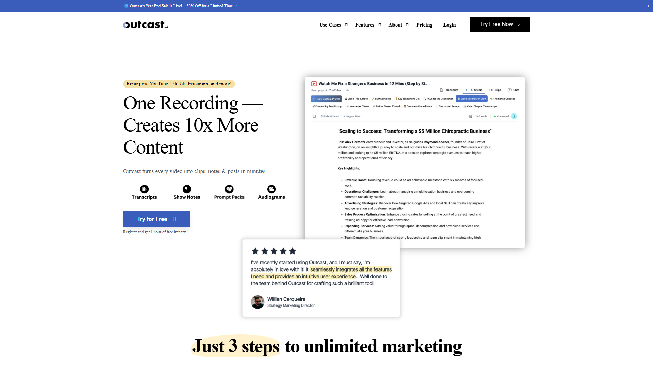
Task: Select the Twitter Teaser Thread prompt
Action: coord(386,107)
